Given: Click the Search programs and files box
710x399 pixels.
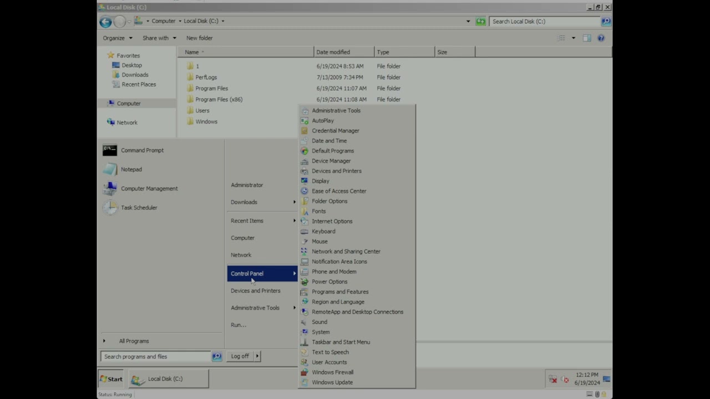Looking at the screenshot, I should 156,356.
